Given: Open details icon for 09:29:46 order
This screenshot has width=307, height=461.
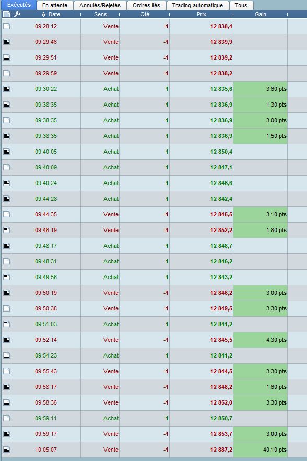Looking at the screenshot, I should tap(6, 42).
